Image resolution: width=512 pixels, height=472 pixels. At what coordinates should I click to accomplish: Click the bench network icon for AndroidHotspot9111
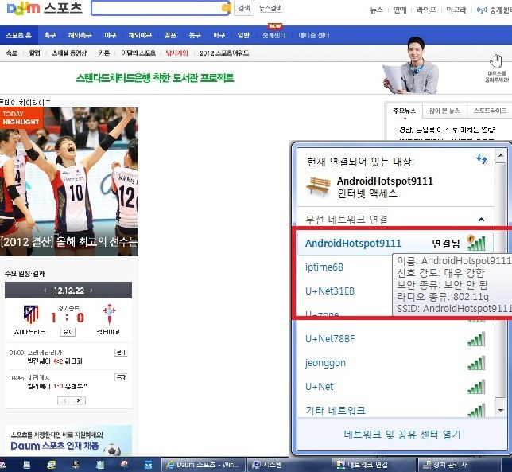click(x=318, y=186)
